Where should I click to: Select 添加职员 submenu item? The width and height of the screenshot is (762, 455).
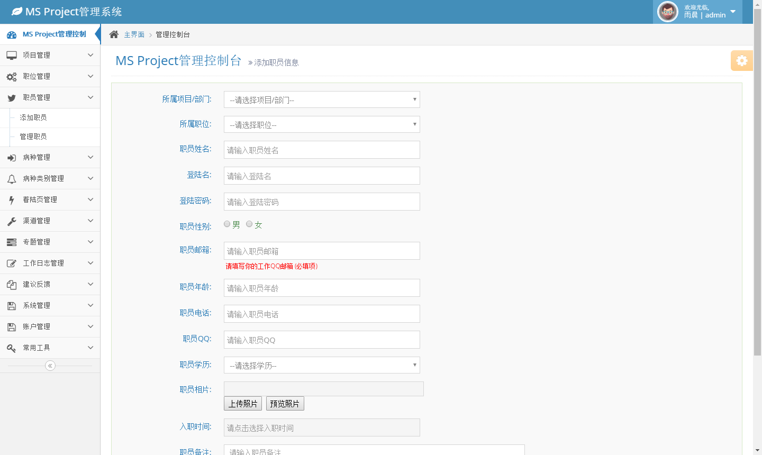point(33,117)
